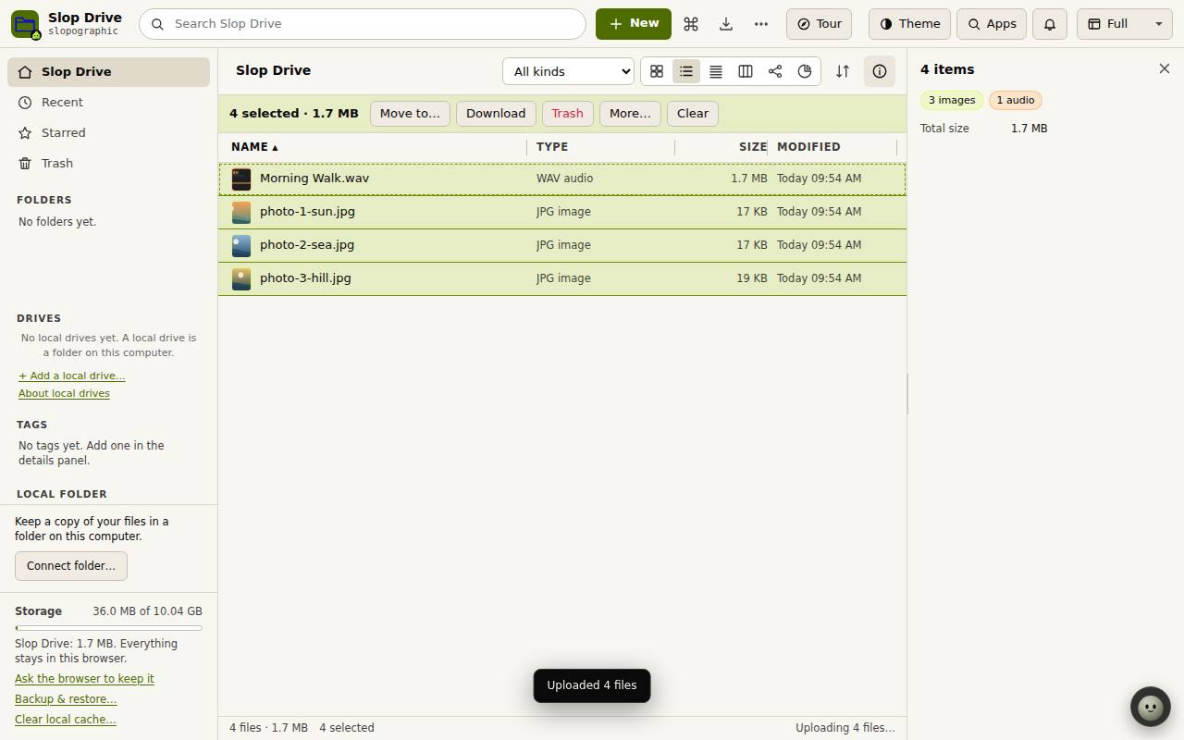Click the WAV audio type cell
The image size is (1184, 740).
pyautogui.click(x=565, y=179)
